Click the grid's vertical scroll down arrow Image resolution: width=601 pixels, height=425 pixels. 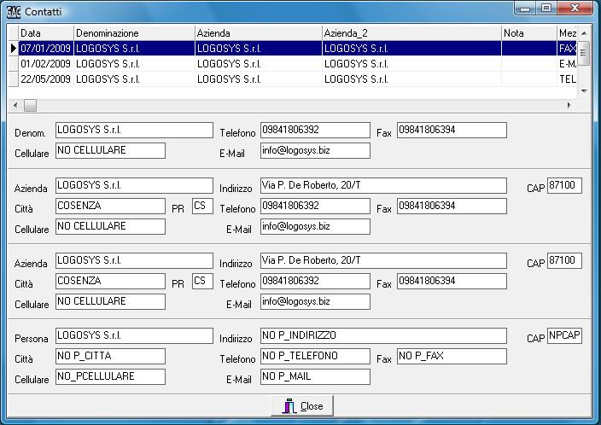(585, 91)
